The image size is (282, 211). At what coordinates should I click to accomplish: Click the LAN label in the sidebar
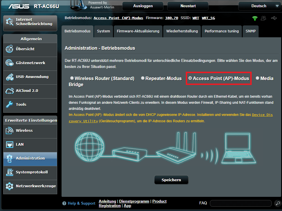(x=20, y=145)
